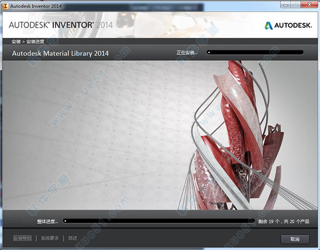Open the 自述 readme link
The width and height of the screenshot is (320, 250).
(73, 238)
